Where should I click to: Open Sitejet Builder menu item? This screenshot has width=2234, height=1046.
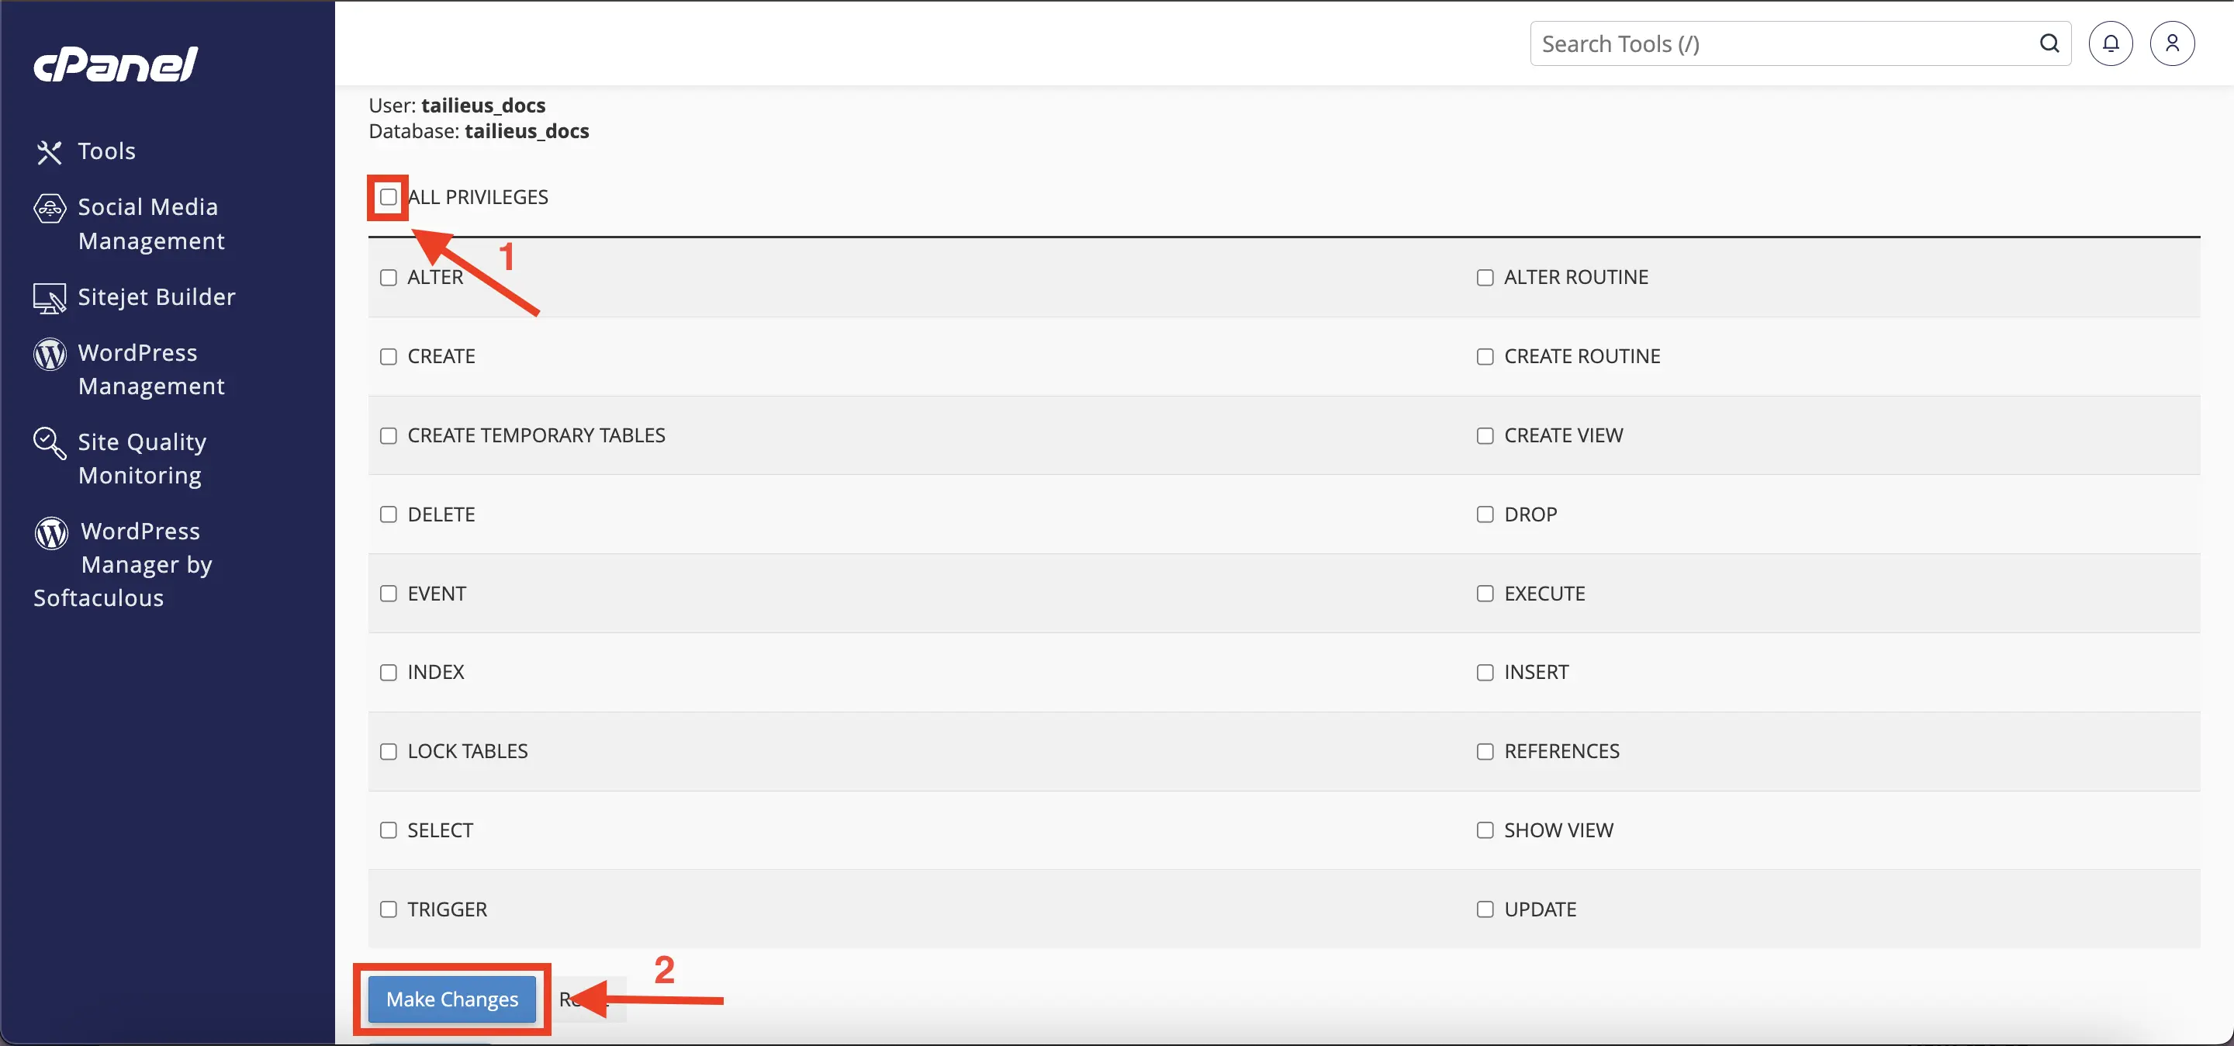tap(156, 296)
